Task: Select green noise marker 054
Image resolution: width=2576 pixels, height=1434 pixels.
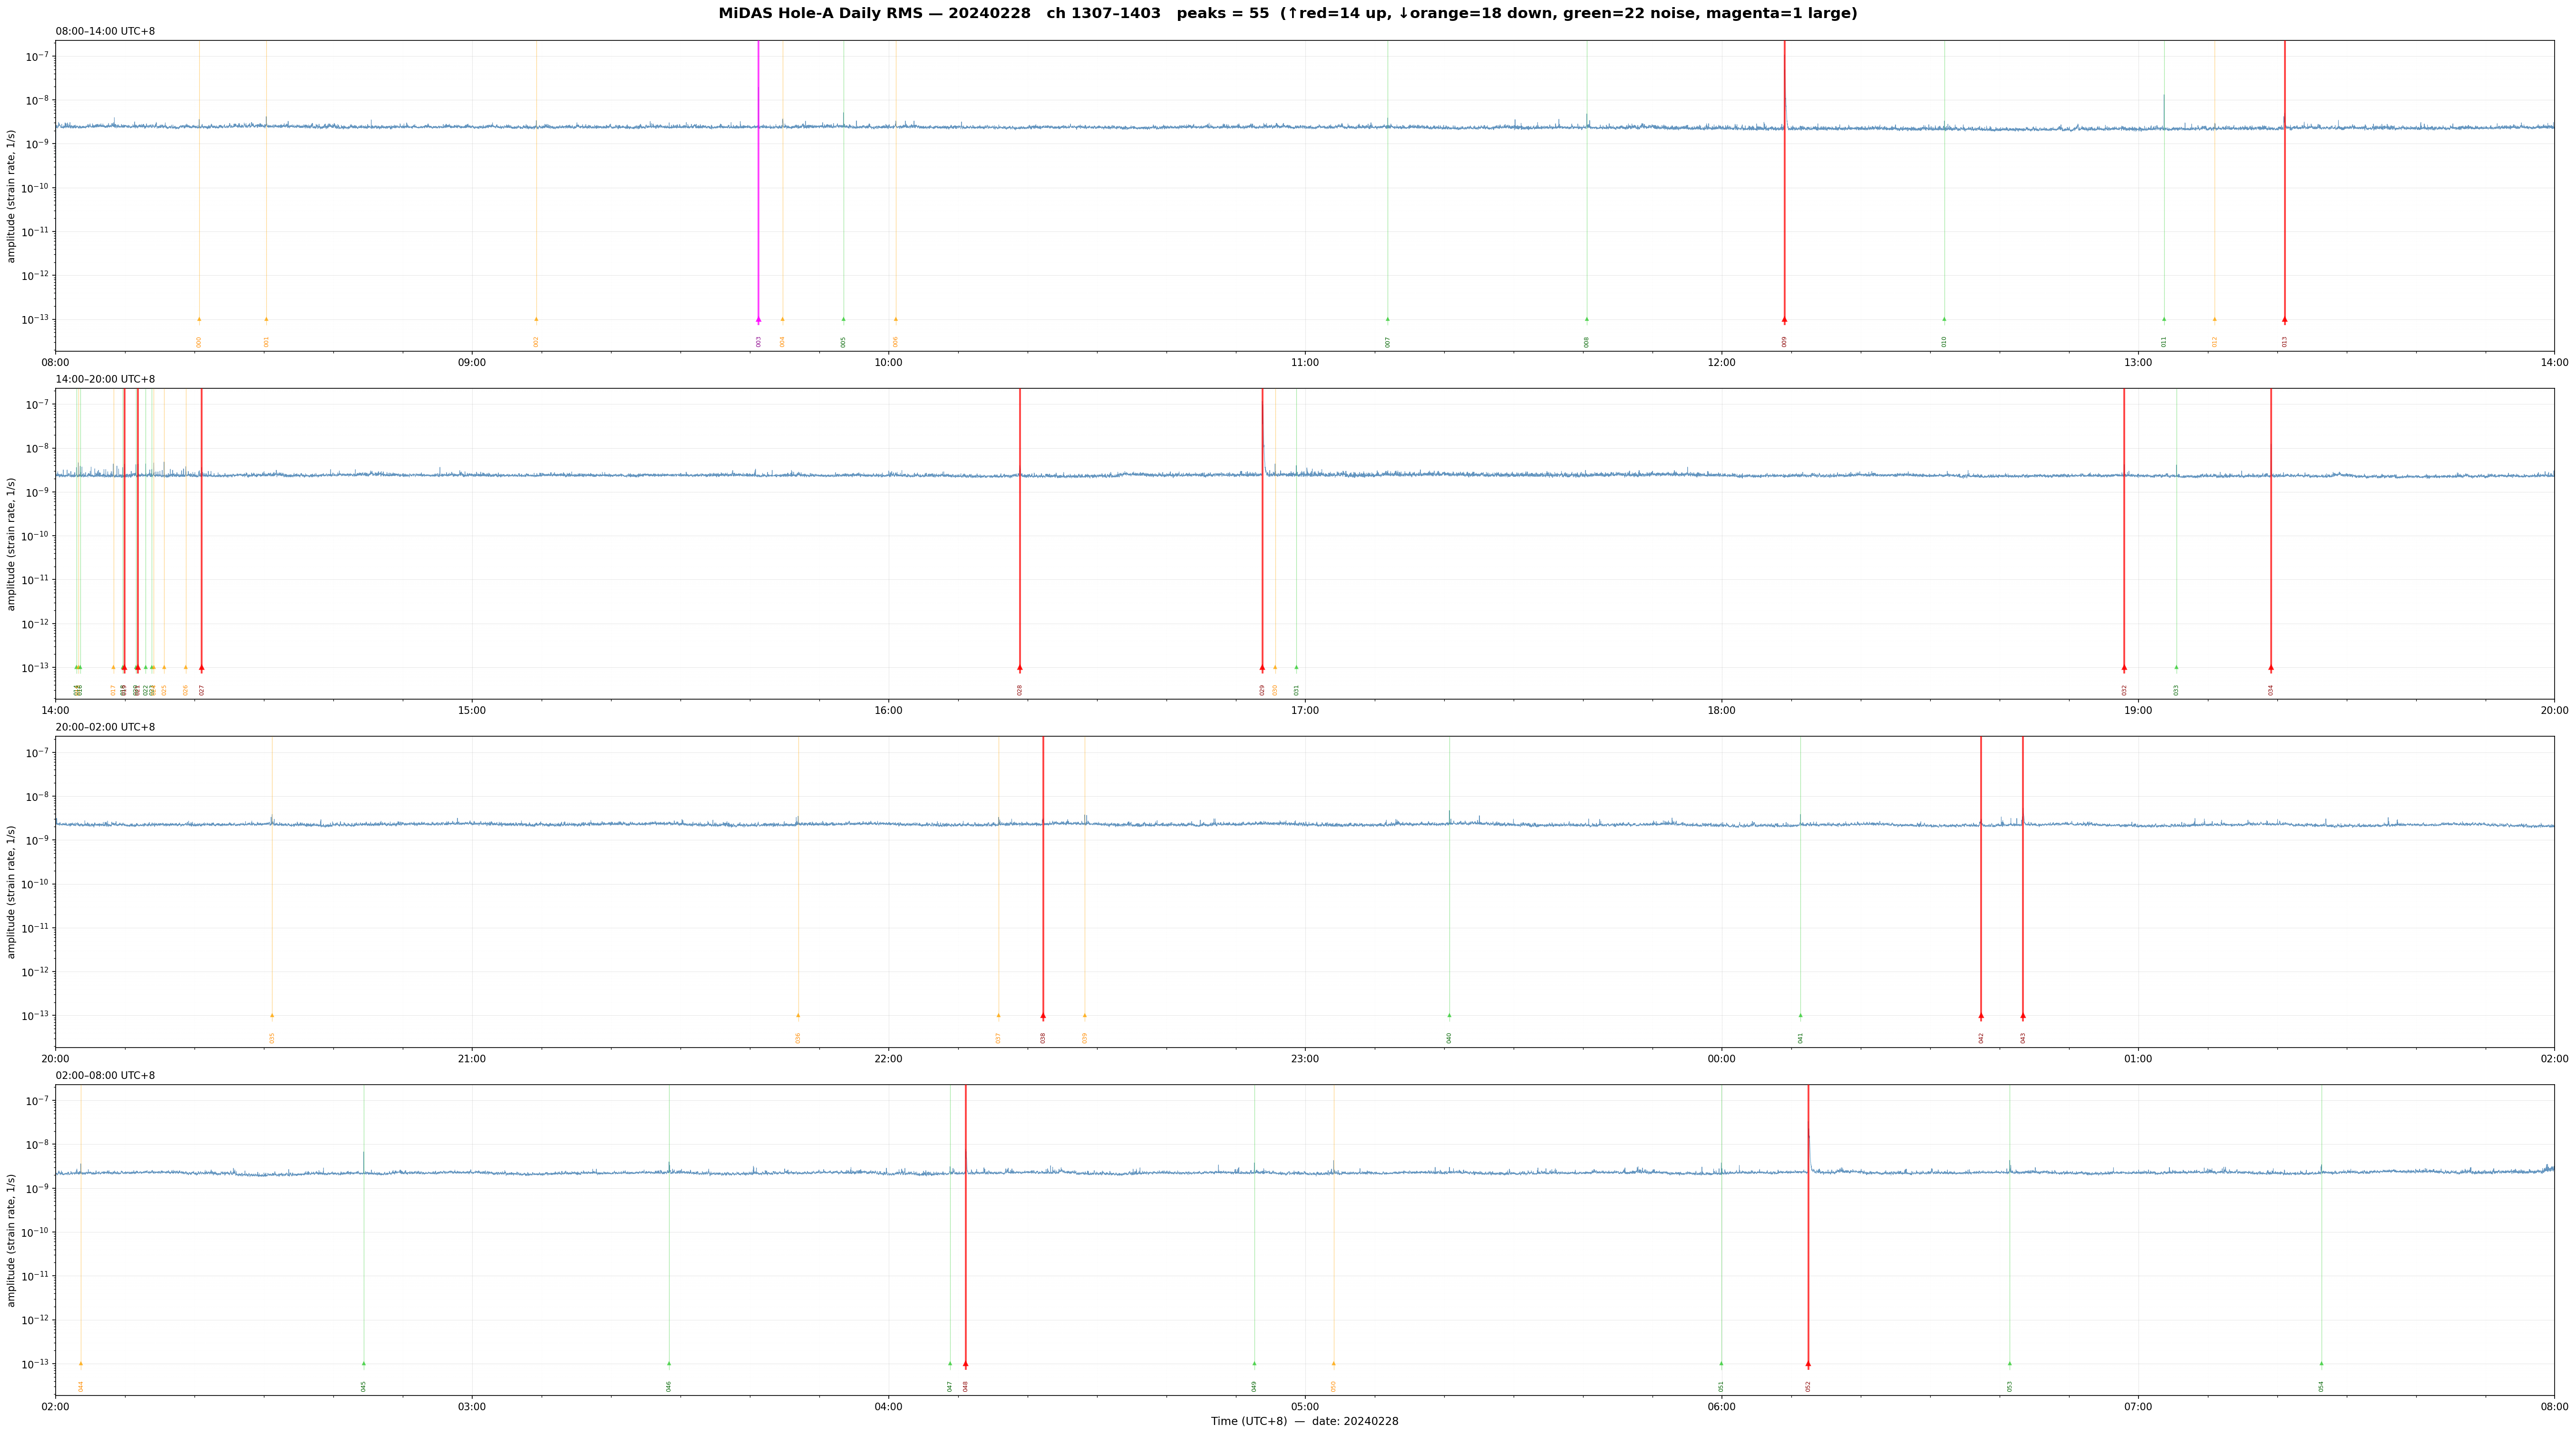Action: click(x=2321, y=1363)
